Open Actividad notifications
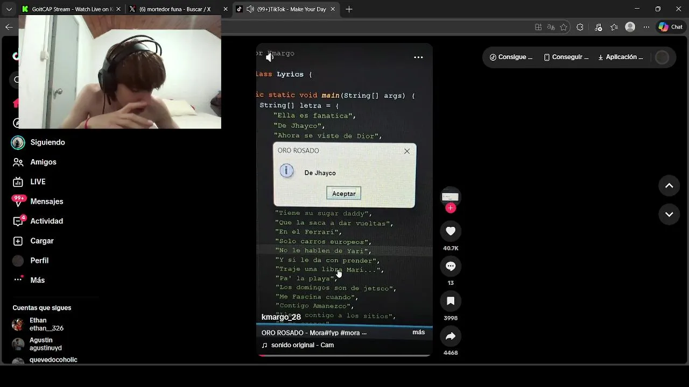 (46, 221)
